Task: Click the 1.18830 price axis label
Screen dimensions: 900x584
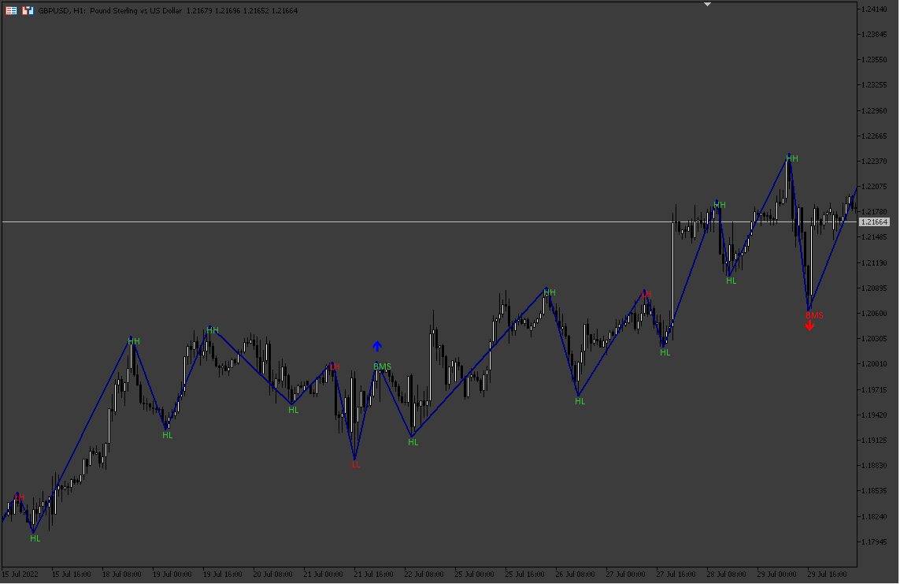Action: [x=874, y=466]
